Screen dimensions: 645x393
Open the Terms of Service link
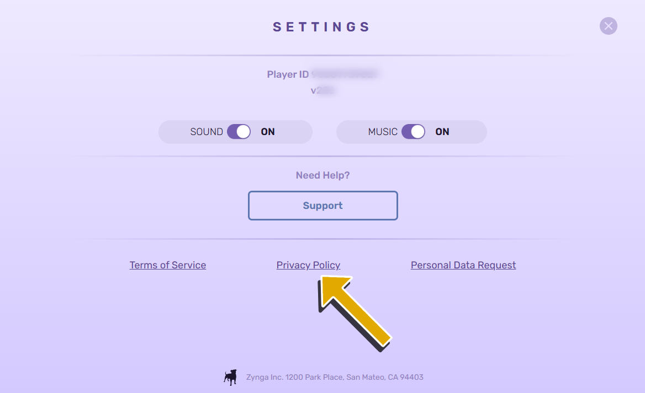pos(168,265)
